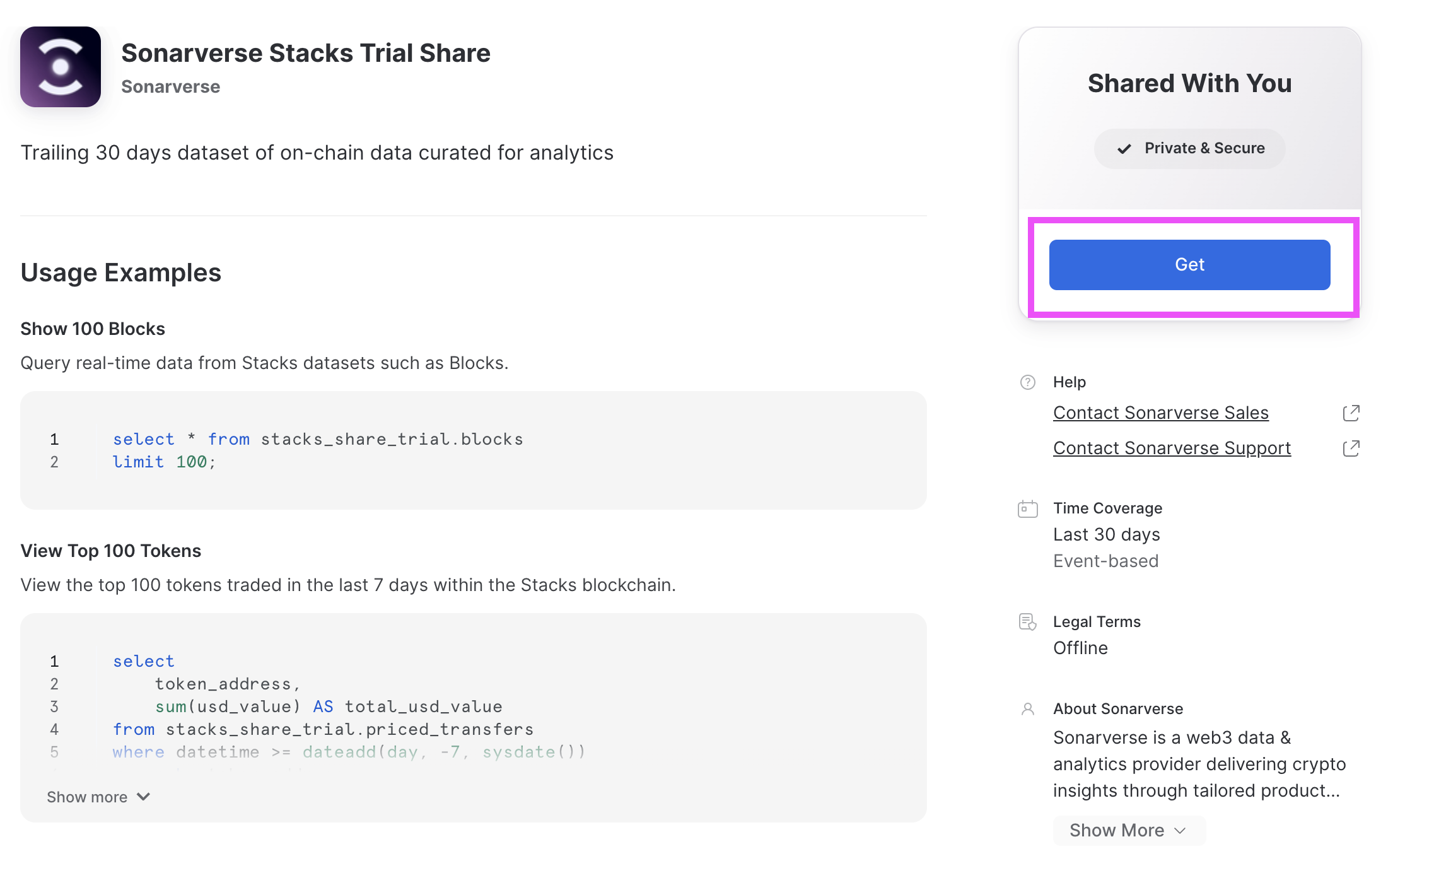
Task: Click the Legal Terms document icon
Action: (1027, 622)
